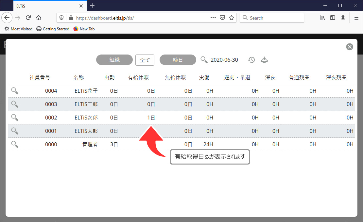Click the 締日 button
The height and width of the screenshot is (222, 363).
point(178,60)
